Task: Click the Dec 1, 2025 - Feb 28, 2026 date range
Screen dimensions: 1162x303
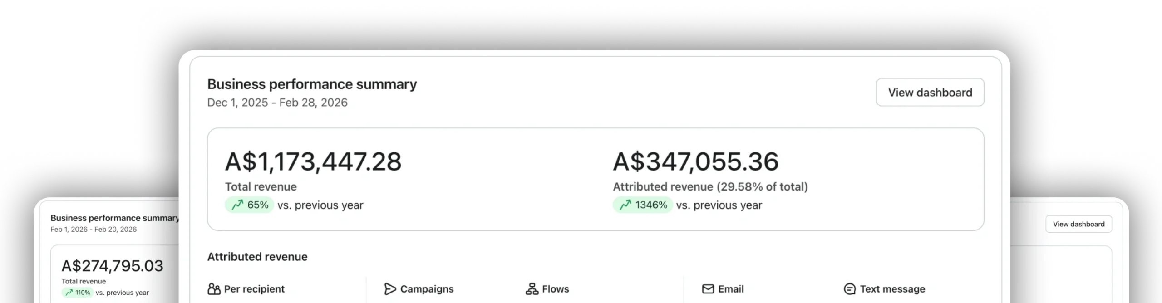Action: pyautogui.click(x=277, y=103)
